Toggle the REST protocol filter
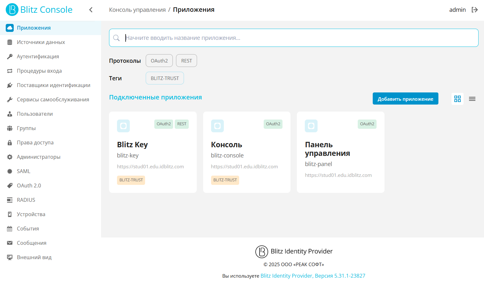 187,61
